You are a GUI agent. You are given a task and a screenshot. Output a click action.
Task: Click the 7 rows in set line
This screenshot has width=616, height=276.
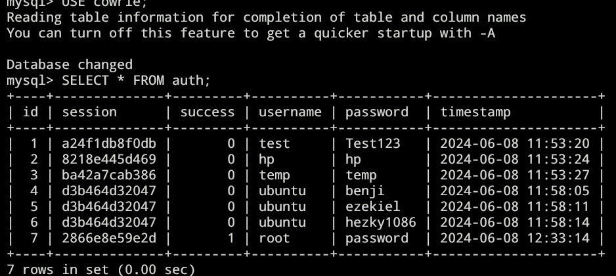point(100,269)
